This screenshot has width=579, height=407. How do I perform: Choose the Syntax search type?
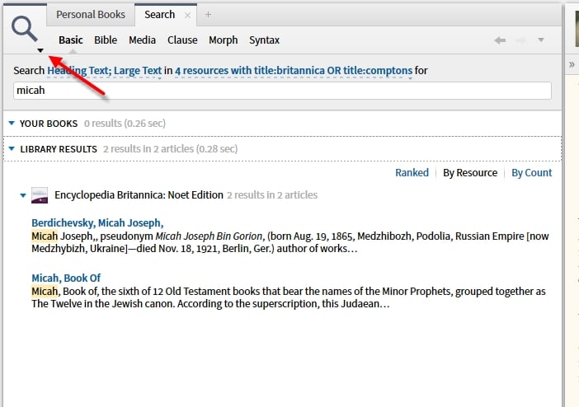point(264,40)
